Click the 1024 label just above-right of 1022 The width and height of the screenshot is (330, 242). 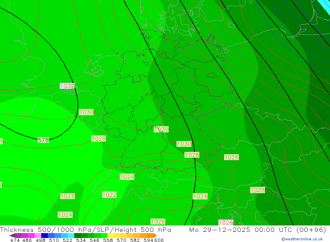127,177
